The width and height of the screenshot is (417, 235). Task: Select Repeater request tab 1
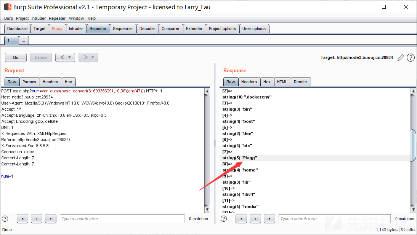[8, 41]
